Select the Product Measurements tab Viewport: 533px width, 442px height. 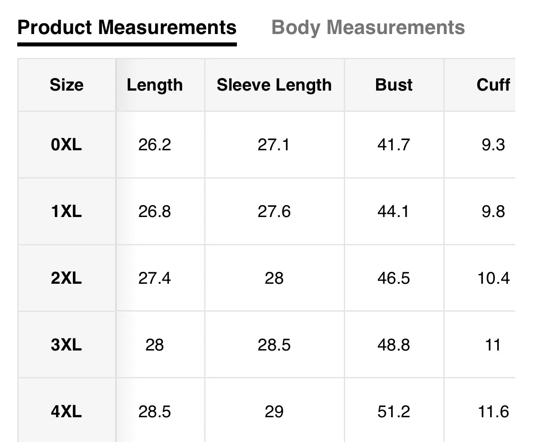click(127, 27)
